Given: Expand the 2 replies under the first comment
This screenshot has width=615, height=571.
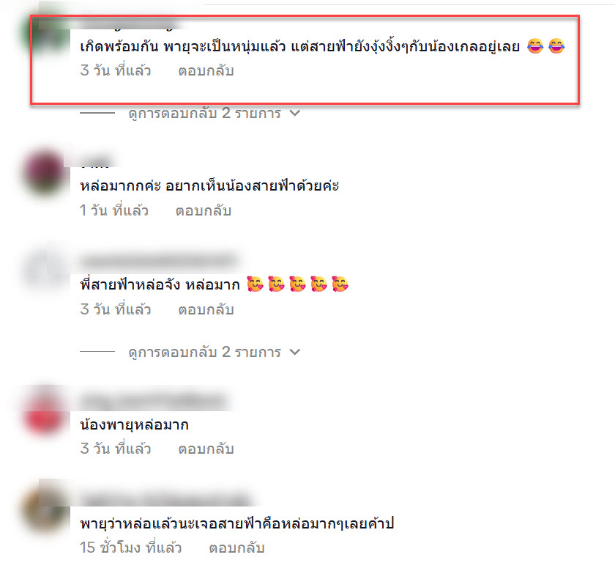Looking at the screenshot, I should [x=204, y=113].
